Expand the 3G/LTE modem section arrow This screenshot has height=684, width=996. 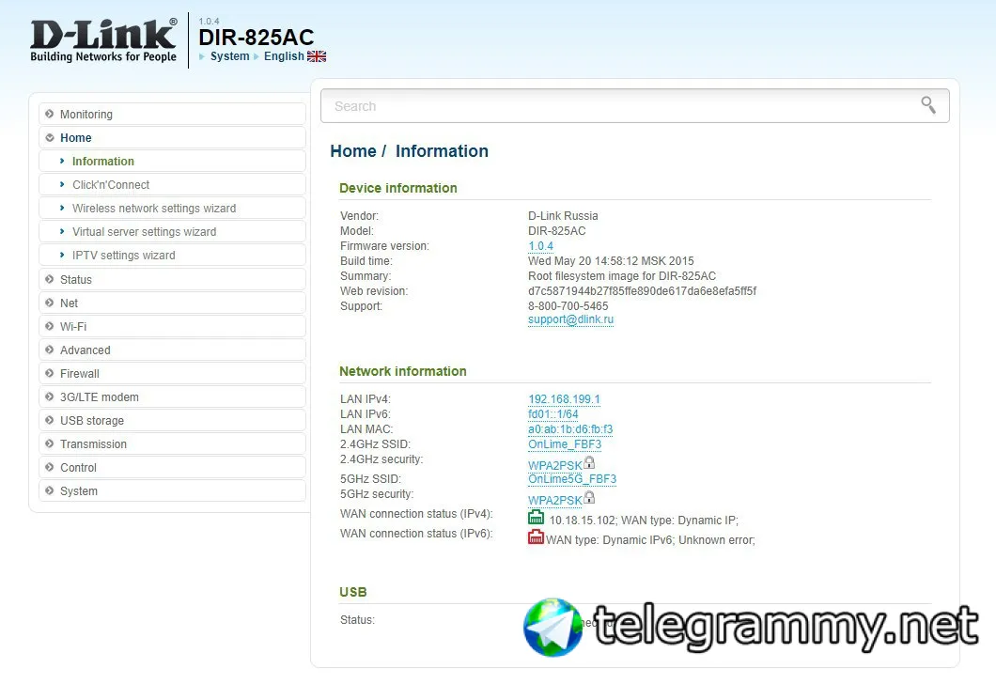click(x=50, y=396)
